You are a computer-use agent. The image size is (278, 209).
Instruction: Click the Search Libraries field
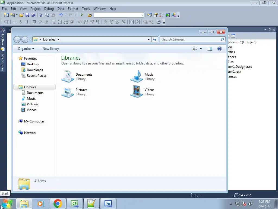point(192,39)
